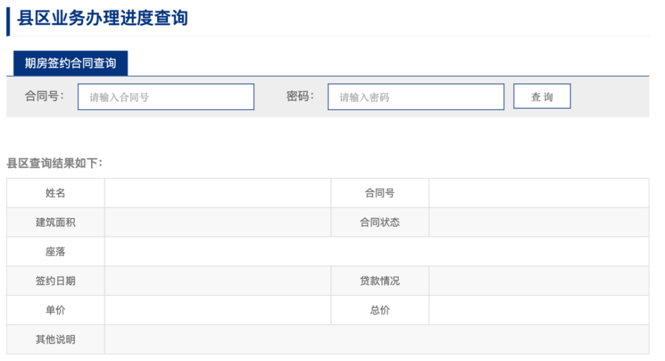Click the 密码 label in search bar

click(x=300, y=96)
